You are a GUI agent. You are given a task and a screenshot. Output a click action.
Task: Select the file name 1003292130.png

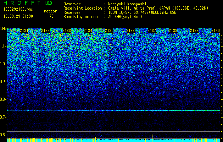tap(18, 10)
